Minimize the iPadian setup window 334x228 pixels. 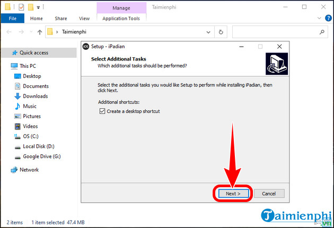click(241, 47)
